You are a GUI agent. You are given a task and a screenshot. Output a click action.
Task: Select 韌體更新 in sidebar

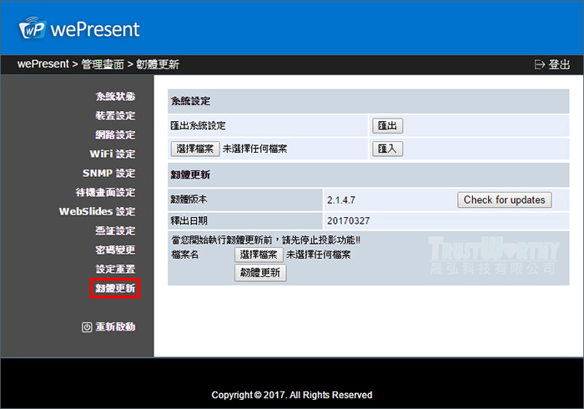tap(115, 288)
